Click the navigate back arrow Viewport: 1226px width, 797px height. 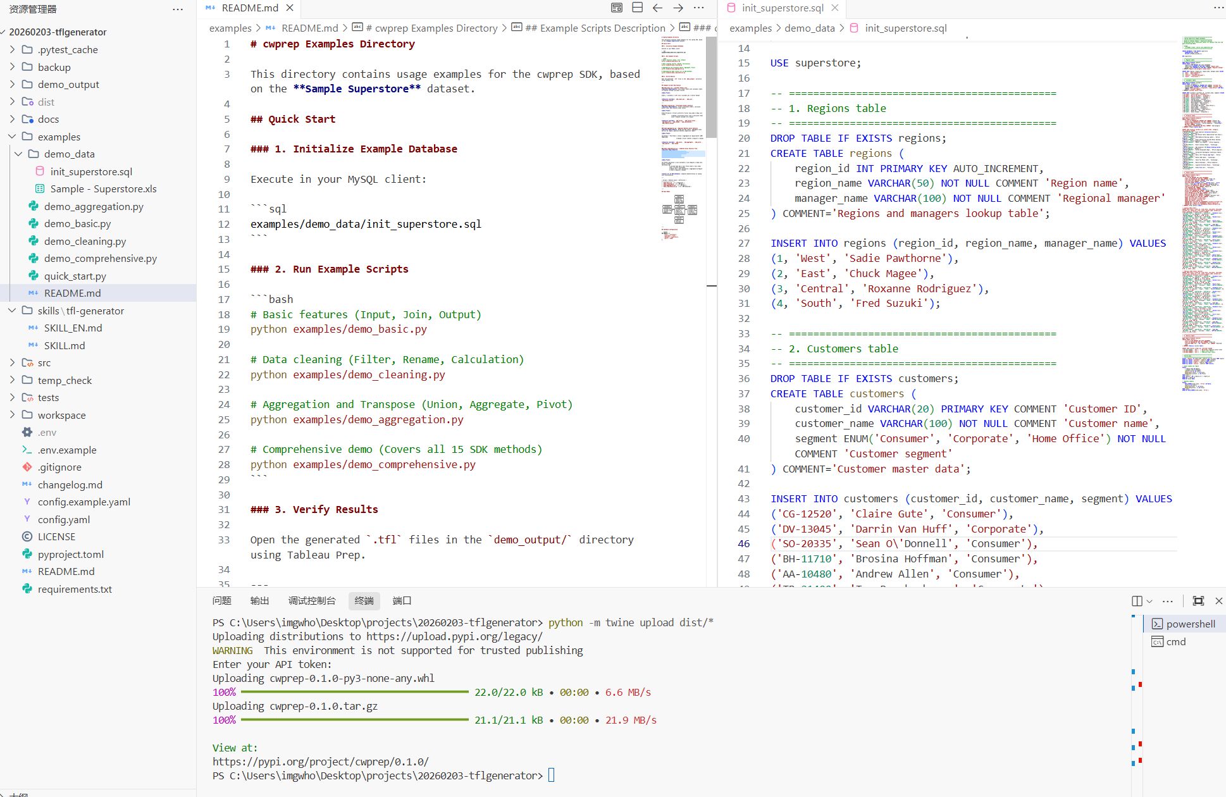click(657, 8)
